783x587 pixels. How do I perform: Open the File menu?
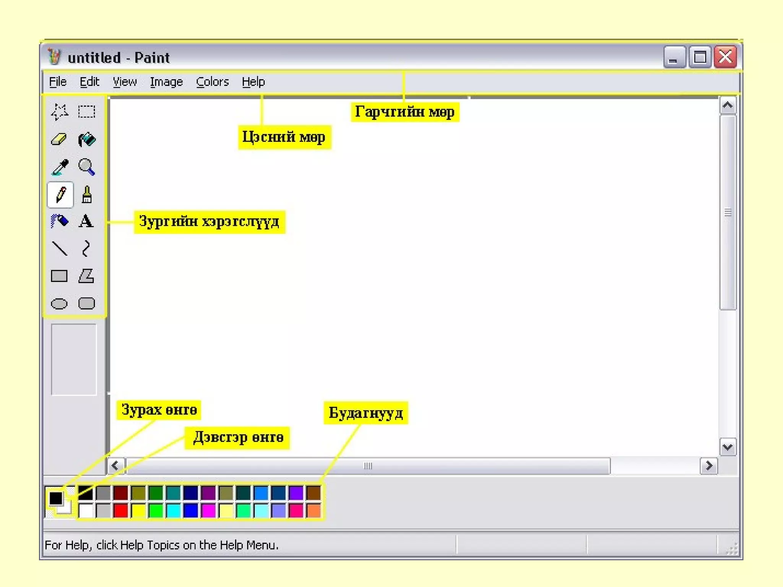click(58, 82)
